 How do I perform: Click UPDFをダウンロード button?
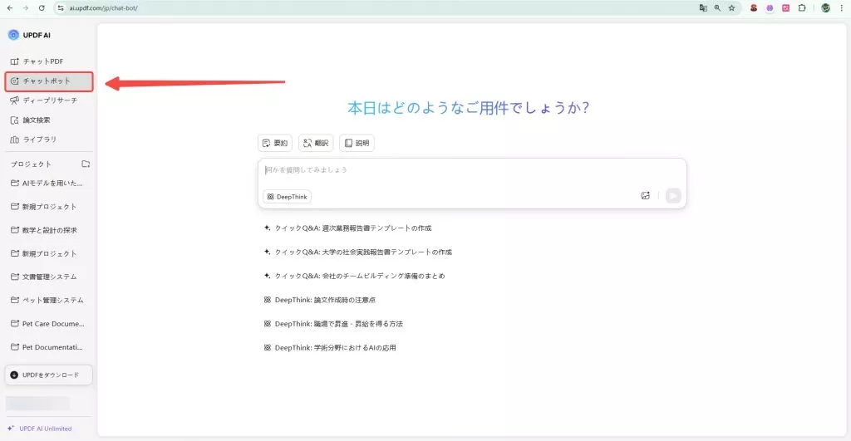49,375
